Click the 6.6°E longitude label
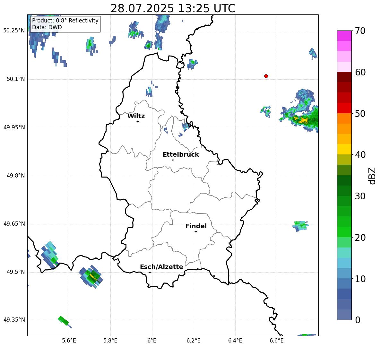380x347 pixels. click(x=277, y=341)
